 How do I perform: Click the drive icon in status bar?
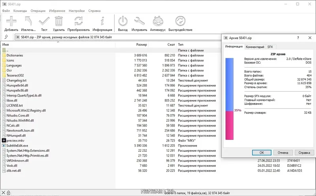[3, 192]
